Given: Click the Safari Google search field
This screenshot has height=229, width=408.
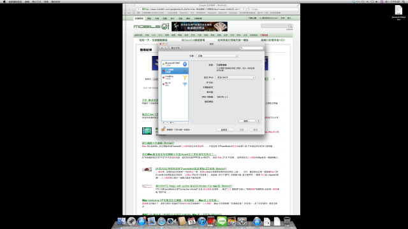Looking at the screenshot, I should [273, 9].
